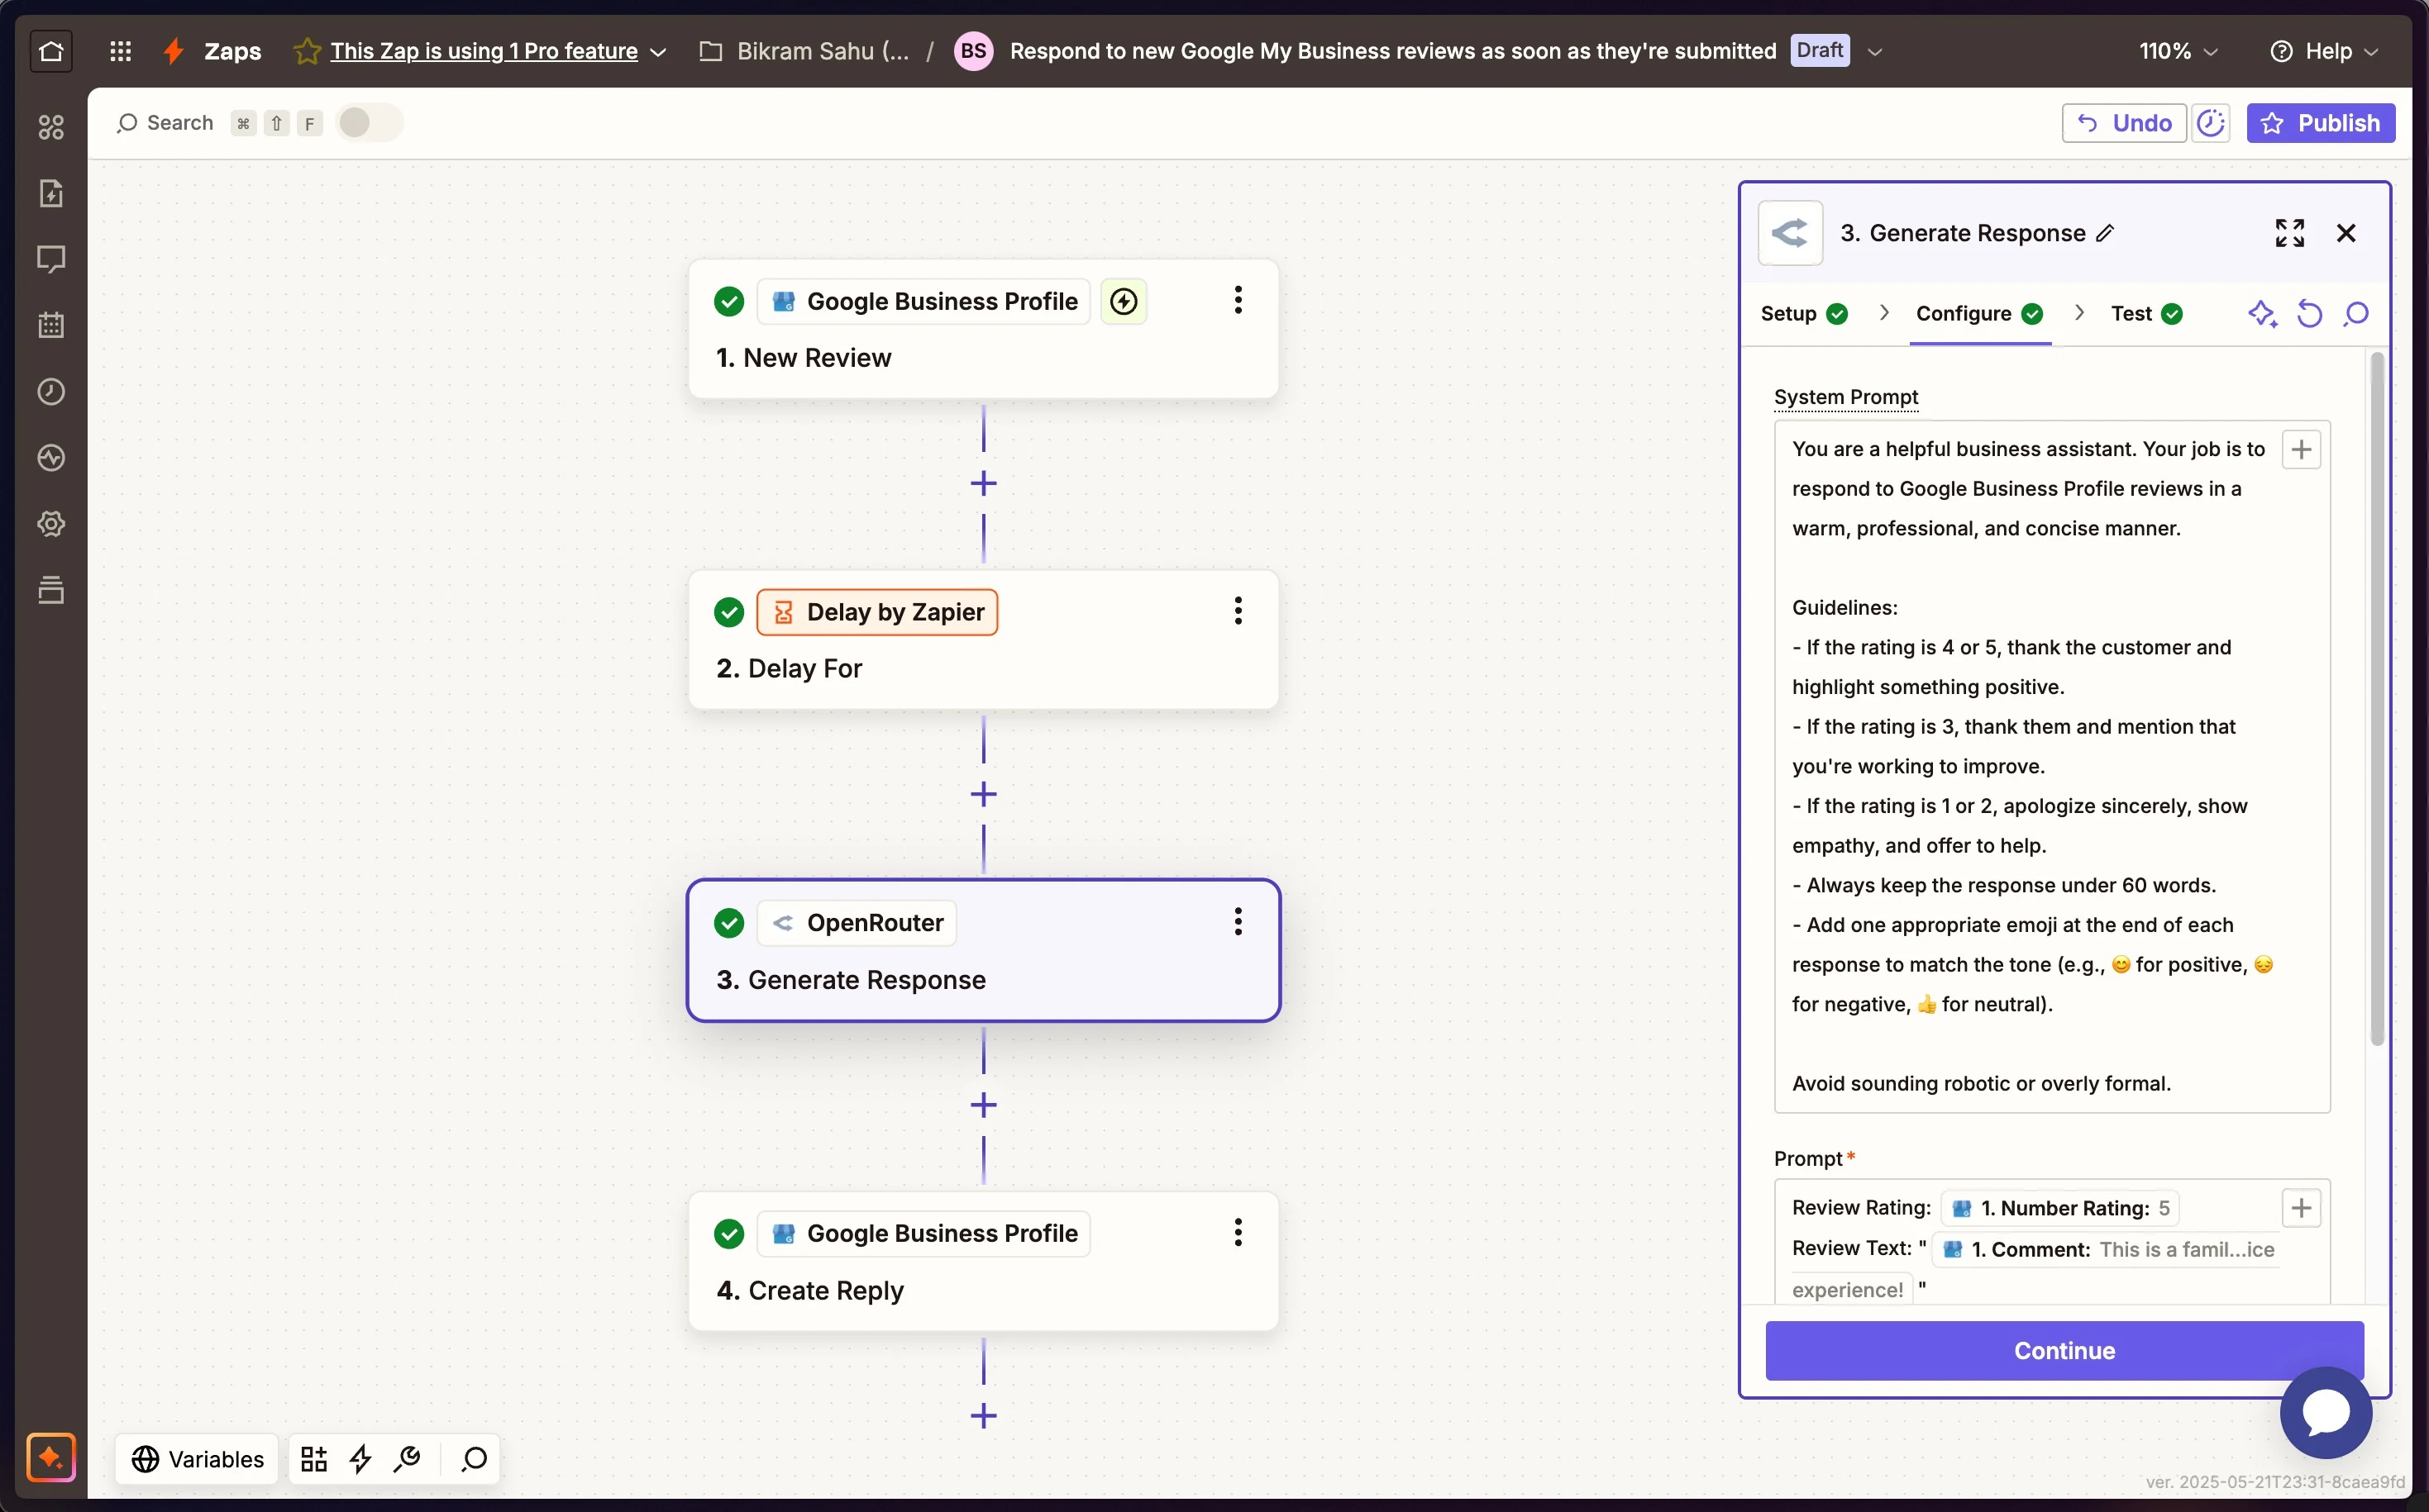The image size is (2429, 1512).
Task: Insert data into System Prompt with plus button
Action: coord(2301,450)
